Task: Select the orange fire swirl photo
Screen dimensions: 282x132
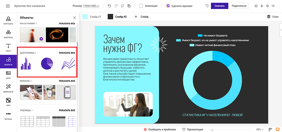Action: coord(57,35)
